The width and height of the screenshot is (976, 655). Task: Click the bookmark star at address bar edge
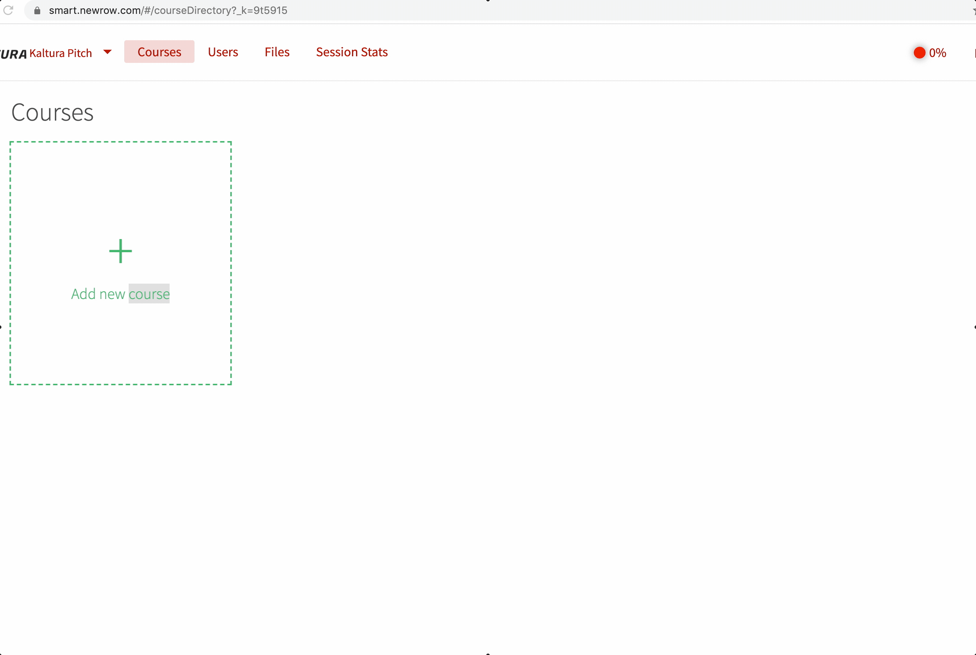point(973,11)
